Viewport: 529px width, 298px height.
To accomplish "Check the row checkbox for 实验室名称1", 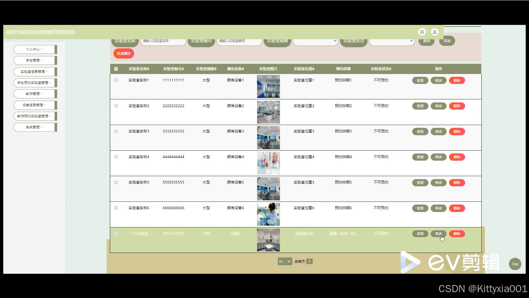I will 116,80.
